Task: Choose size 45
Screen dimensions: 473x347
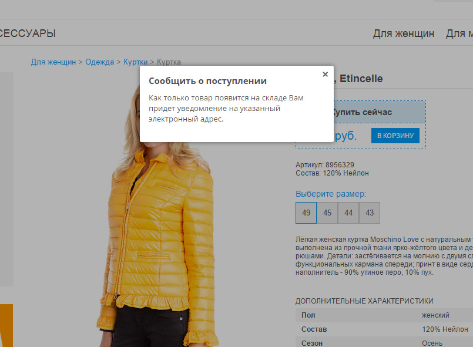Action: tap(327, 213)
